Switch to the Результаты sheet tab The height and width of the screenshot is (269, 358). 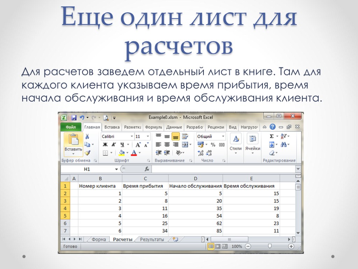[x=152, y=240]
